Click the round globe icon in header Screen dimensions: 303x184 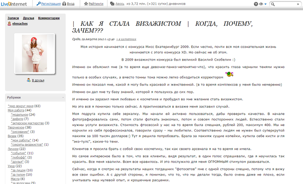(256, 4)
